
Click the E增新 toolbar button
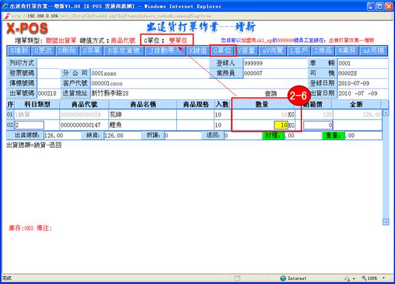pos(19,51)
